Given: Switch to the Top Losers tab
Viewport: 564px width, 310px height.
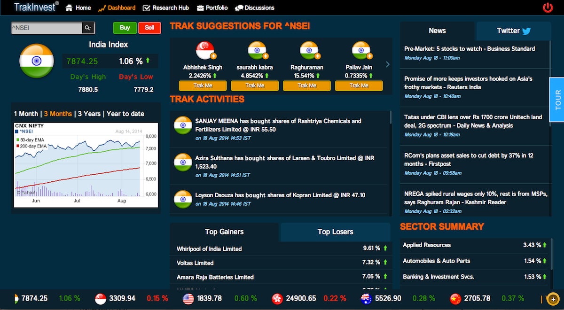Looking at the screenshot, I should [x=335, y=232].
